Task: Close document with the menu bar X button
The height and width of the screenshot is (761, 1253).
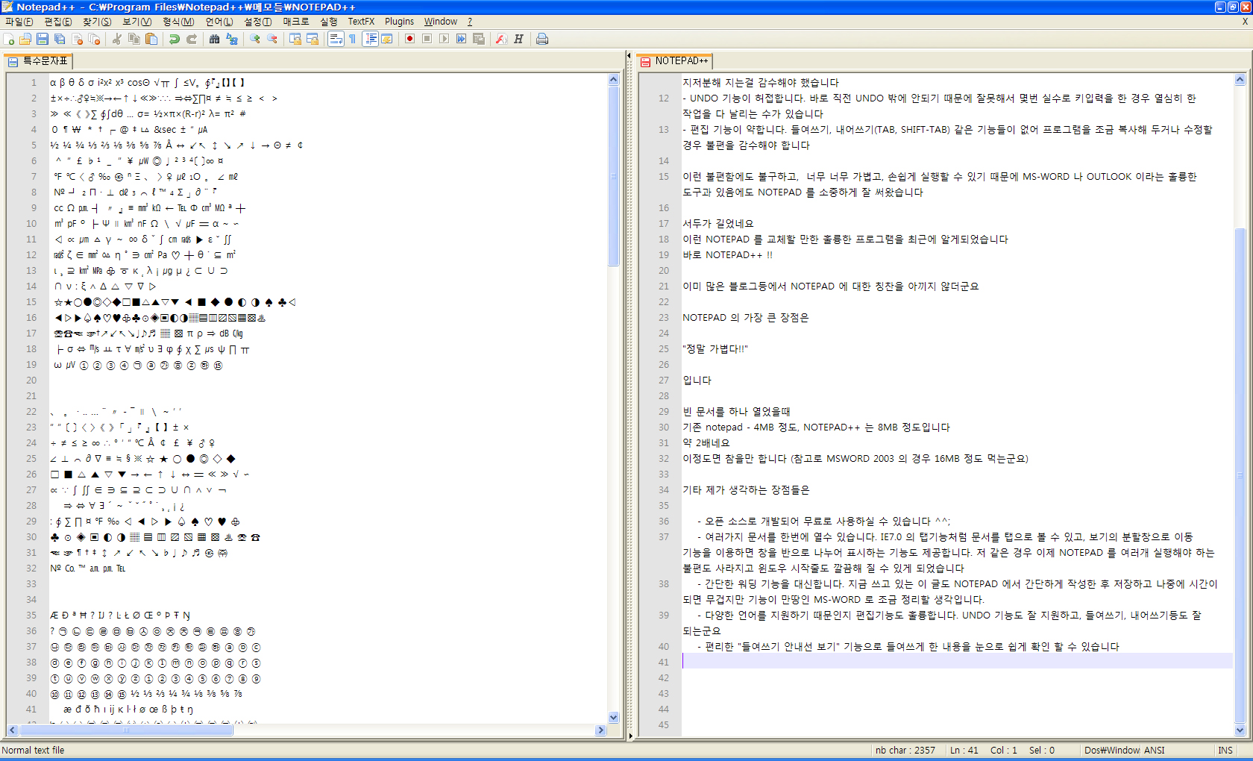Action: [1245, 22]
